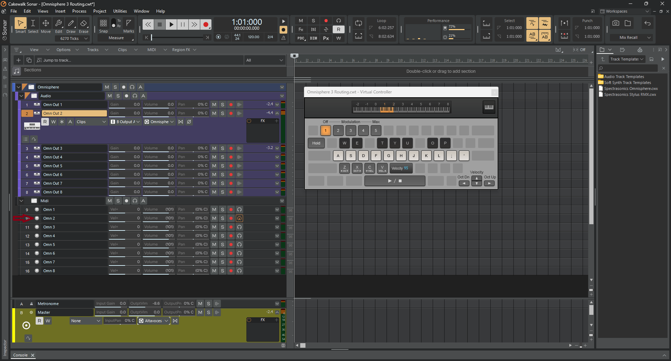The height and width of the screenshot is (361, 671).
Task: Mute the Omn Out 1 track
Action: (214, 105)
